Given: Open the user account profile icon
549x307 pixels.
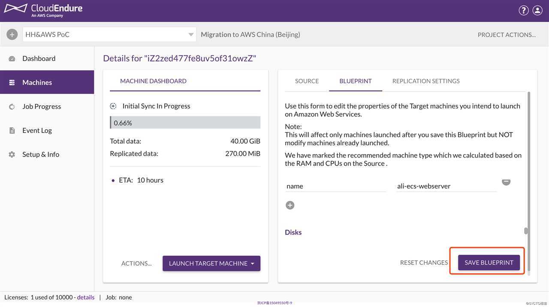Looking at the screenshot, I should (537, 10).
